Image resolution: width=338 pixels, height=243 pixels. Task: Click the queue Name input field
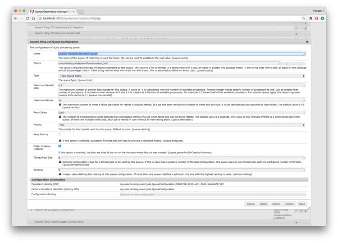click(182, 54)
